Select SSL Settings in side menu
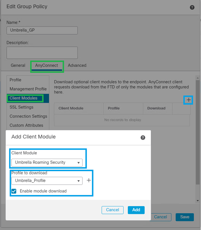Image resolution: width=201 pixels, height=230 pixels. (28, 107)
